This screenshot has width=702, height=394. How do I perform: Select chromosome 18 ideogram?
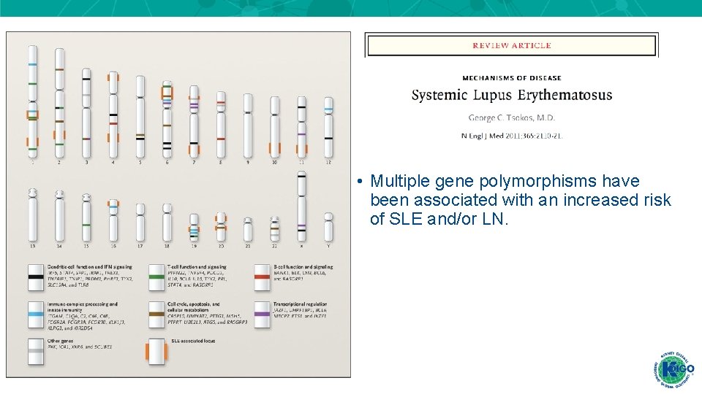[167, 223]
